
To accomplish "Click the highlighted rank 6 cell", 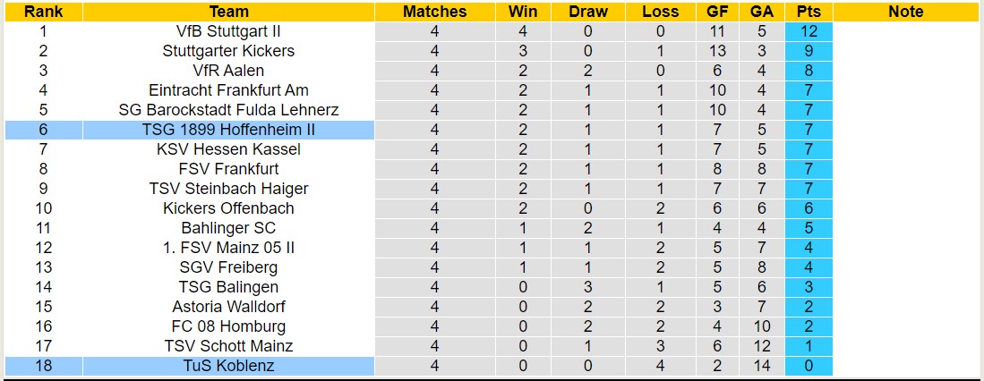I will 43,130.
